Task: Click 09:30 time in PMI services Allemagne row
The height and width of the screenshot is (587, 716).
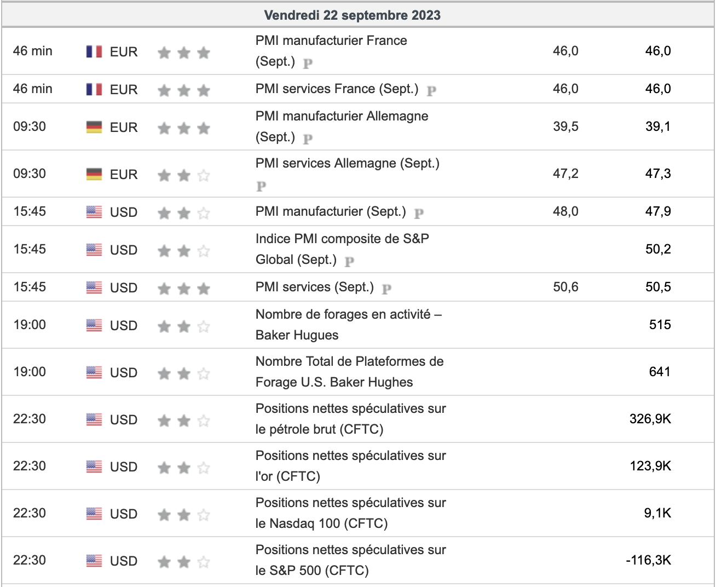Action: coord(30,174)
